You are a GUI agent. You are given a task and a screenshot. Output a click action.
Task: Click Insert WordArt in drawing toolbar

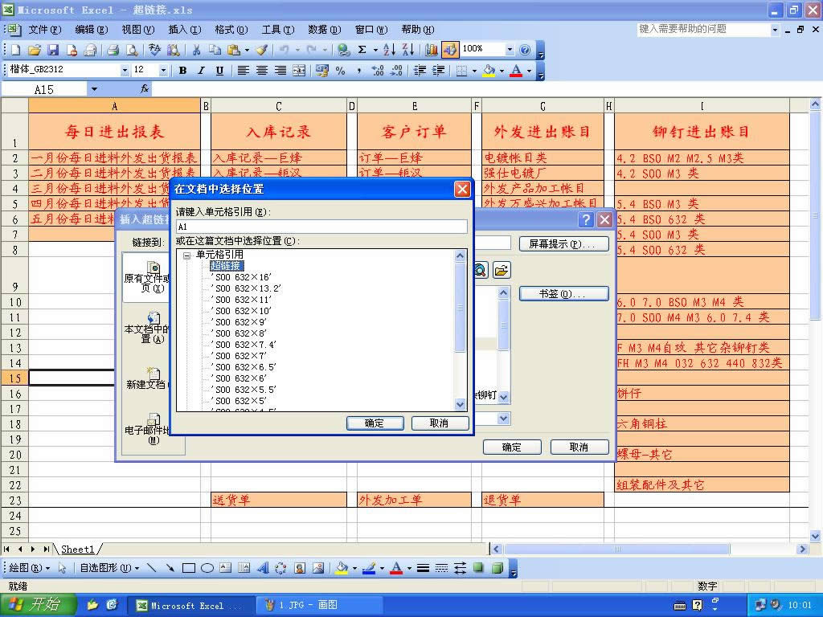263,568
